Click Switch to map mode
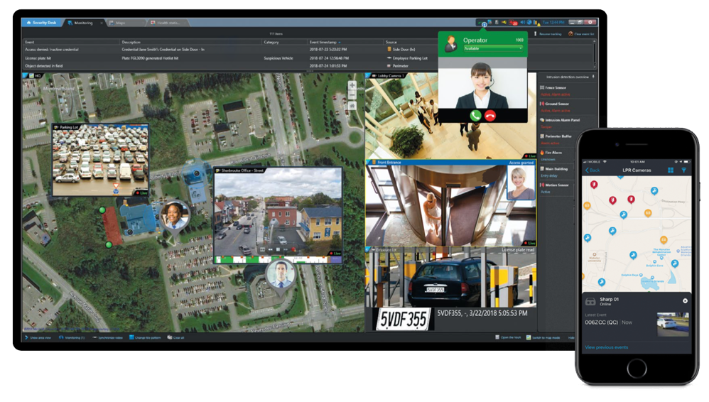Screen dimensions: 709x402 coord(543,337)
